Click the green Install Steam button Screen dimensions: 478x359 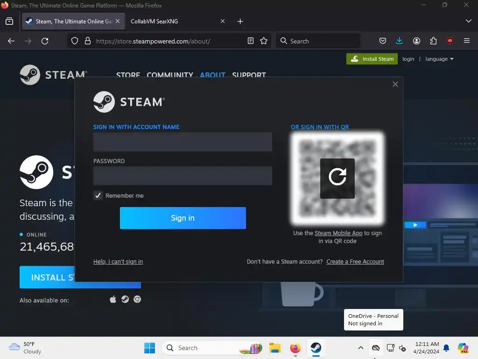click(372, 59)
